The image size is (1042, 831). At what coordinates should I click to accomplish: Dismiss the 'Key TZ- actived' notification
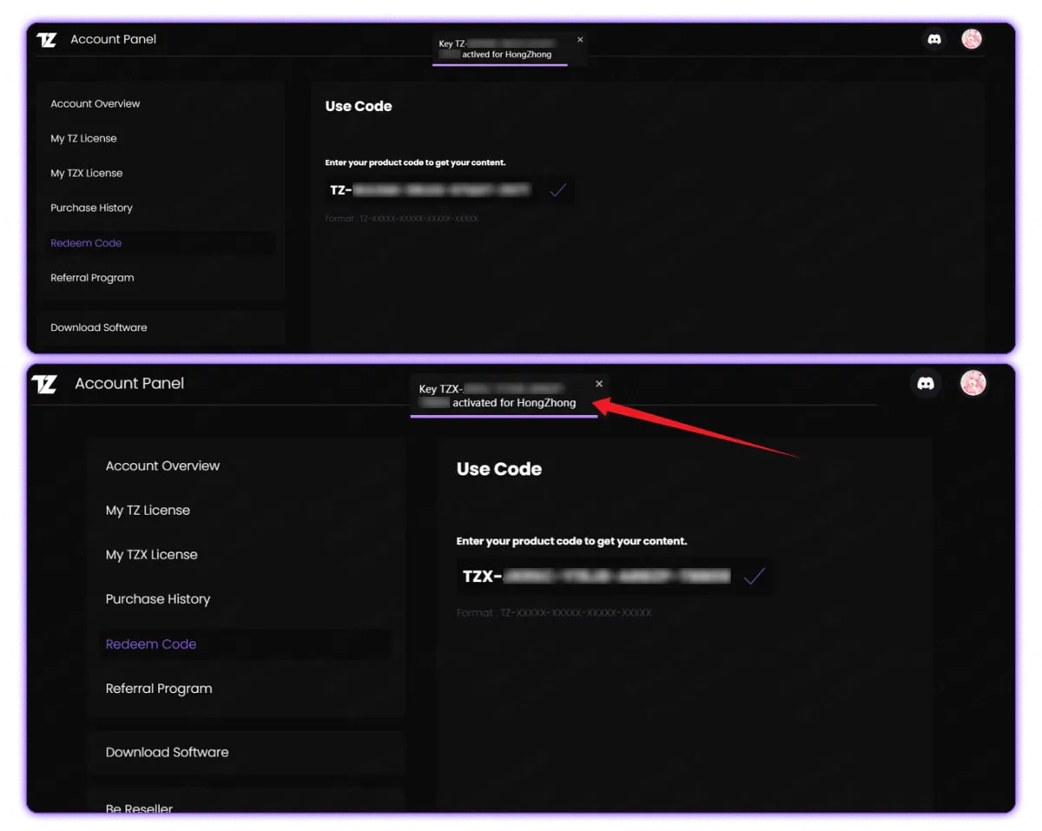point(580,40)
